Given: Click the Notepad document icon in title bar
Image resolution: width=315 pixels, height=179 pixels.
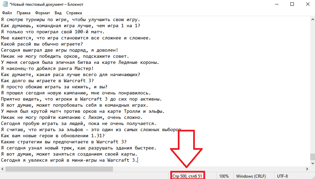Looking at the screenshot, I should tap(5, 4).
